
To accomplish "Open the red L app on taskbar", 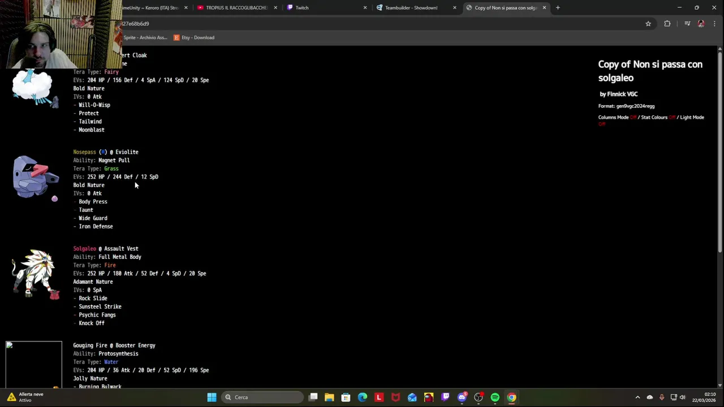I will (379, 397).
